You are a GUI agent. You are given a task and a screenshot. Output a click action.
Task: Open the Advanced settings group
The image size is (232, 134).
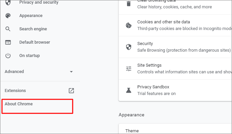pyautogui.click(x=14, y=72)
